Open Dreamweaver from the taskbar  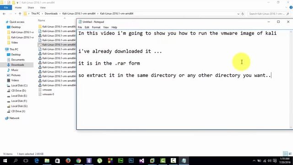121,161
